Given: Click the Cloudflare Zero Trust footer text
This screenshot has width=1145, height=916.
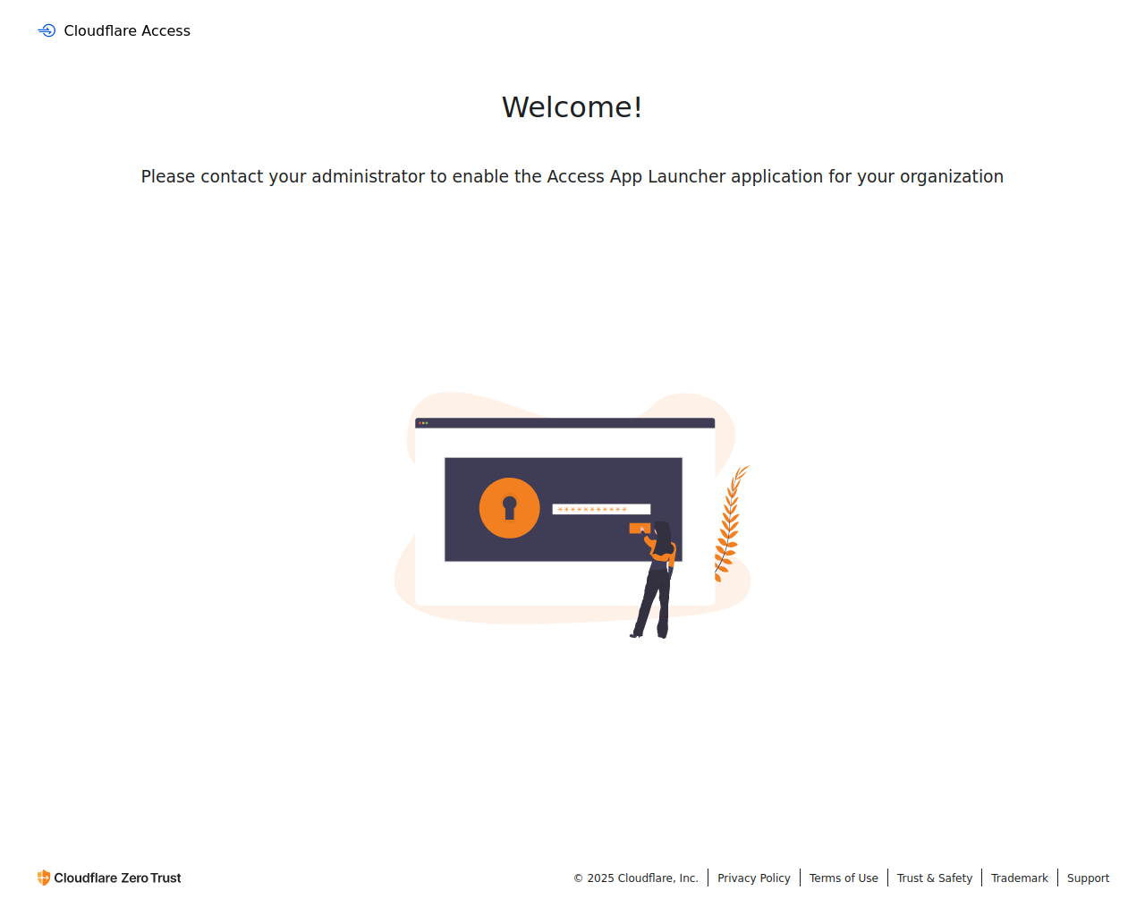Looking at the screenshot, I should click(117, 878).
